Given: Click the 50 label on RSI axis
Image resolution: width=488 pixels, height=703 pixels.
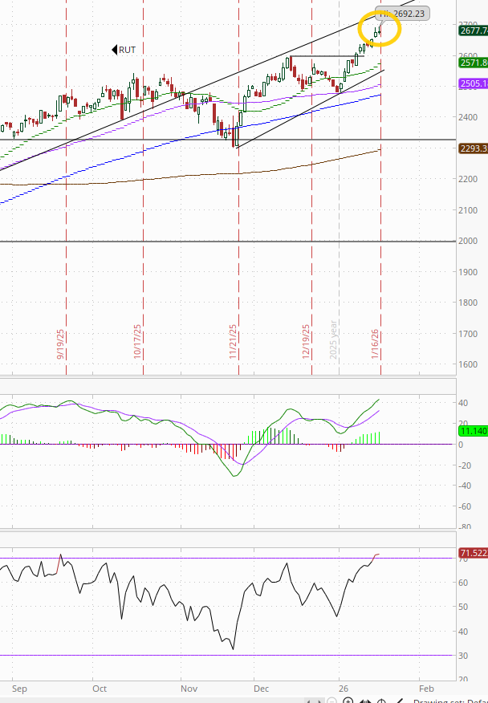Looking at the screenshot, I should [463, 607].
